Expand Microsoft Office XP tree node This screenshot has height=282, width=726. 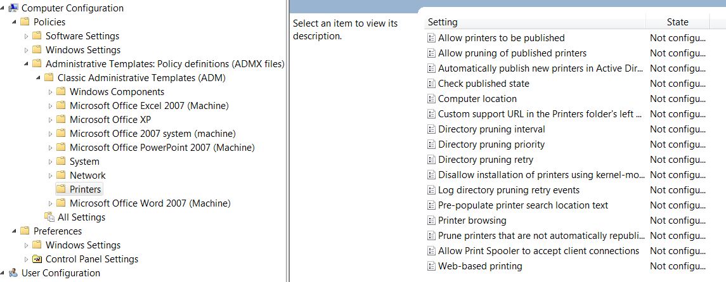point(51,120)
